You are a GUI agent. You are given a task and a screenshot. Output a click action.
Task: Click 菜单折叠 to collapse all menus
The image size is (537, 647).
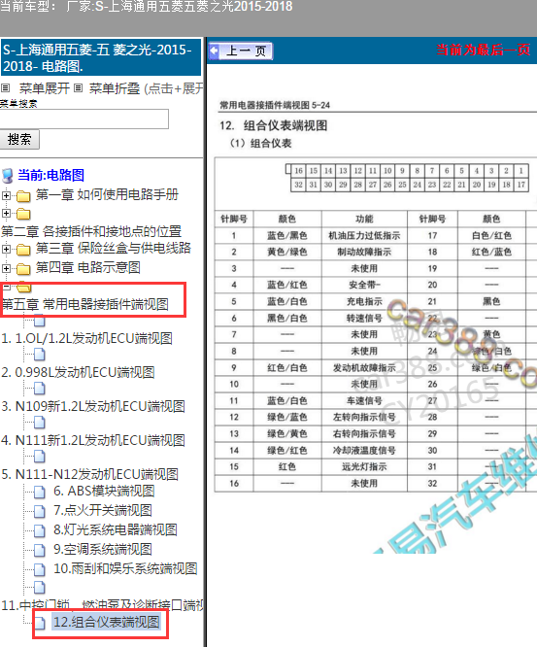click(115, 88)
